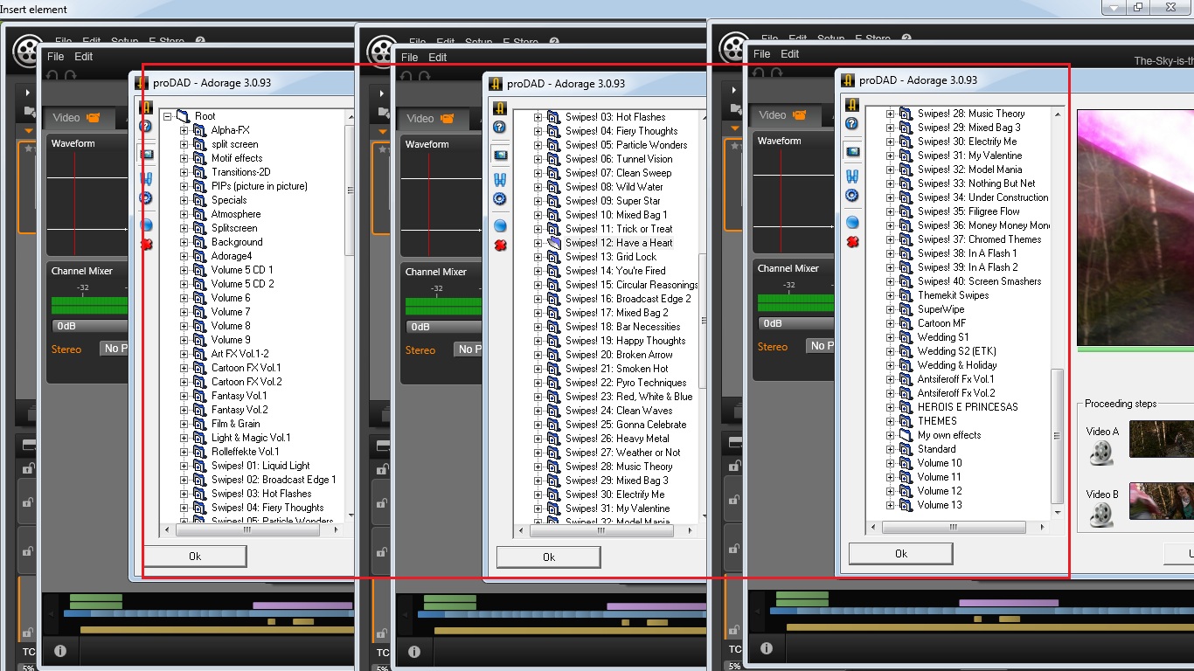Screen dimensions: 1194x671
Task: Open the File menu in the left window
Action: pos(56,57)
